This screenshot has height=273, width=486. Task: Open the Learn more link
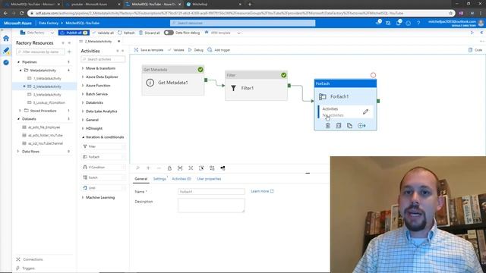[x=262, y=191]
